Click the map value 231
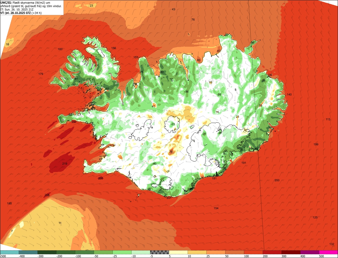The width and height of the screenshot is (338, 258). point(74,122)
